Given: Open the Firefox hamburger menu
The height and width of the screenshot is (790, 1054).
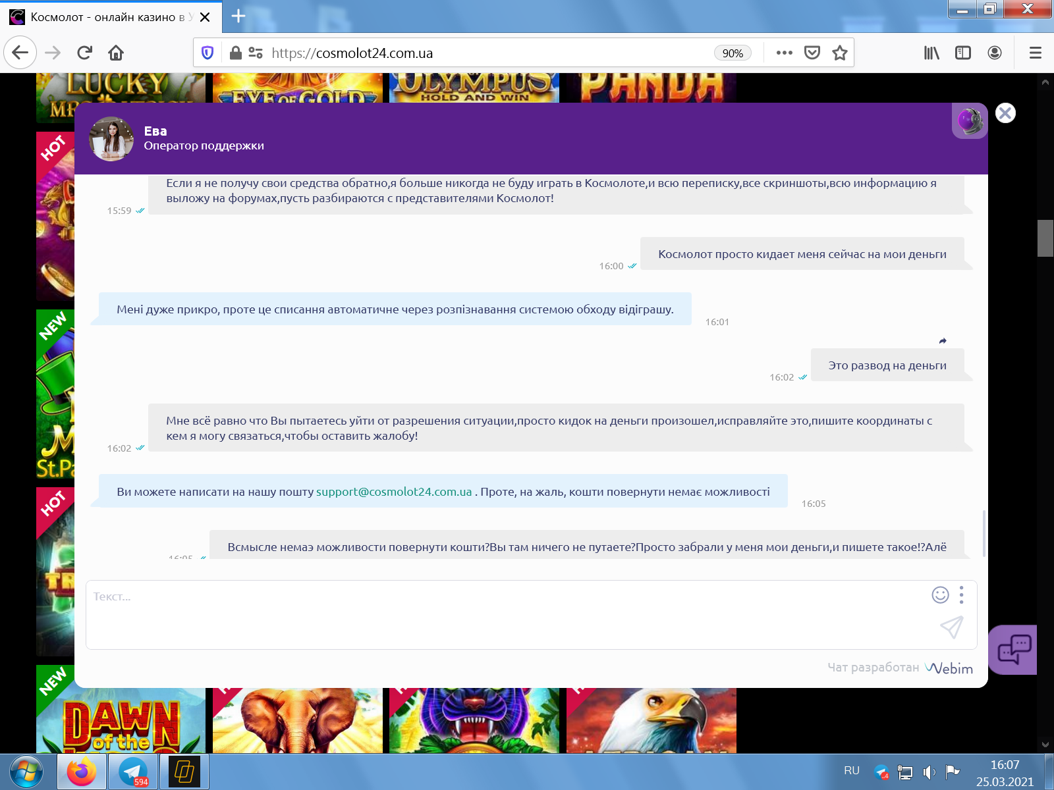Looking at the screenshot, I should point(1035,53).
